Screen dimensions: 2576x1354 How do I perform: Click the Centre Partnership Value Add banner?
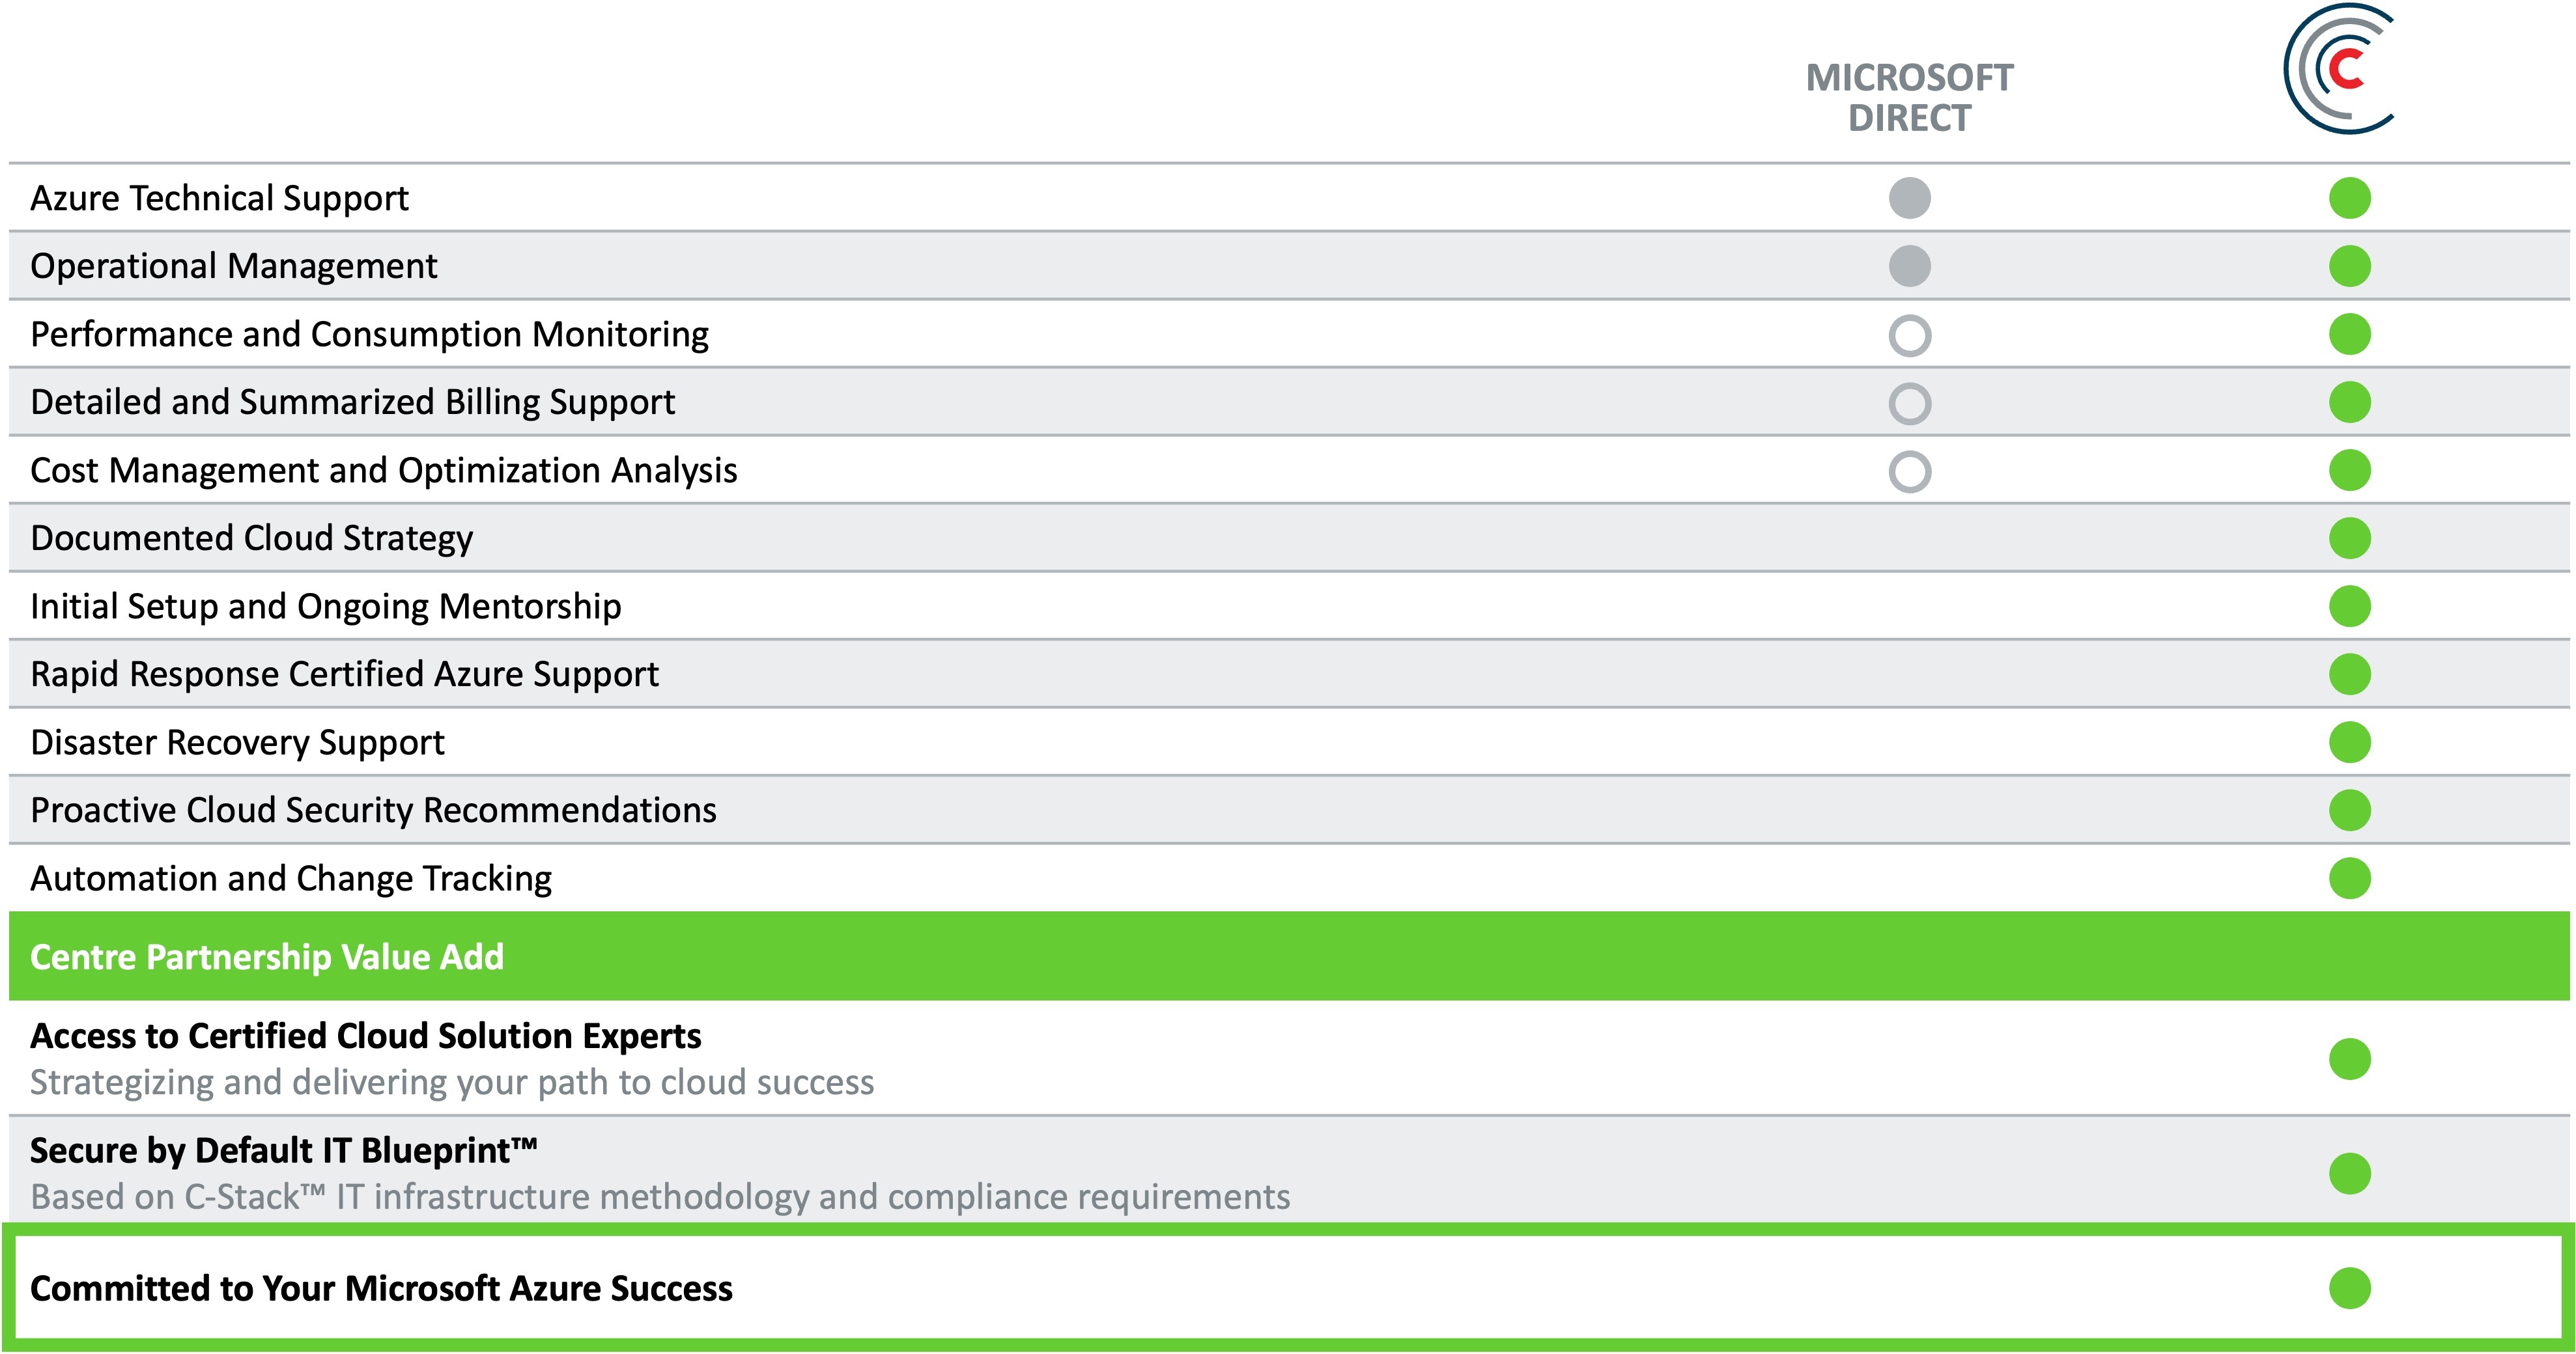click(x=1288, y=956)
